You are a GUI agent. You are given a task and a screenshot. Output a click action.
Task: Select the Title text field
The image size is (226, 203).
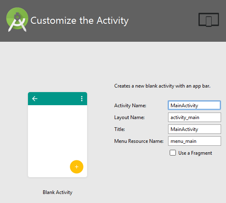tap(194, 129)
